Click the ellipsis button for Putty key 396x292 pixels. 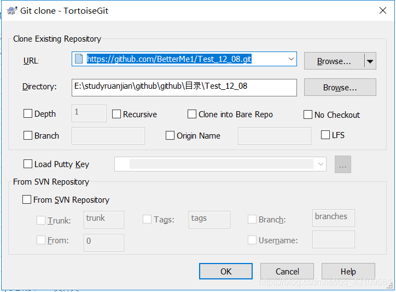coord(343,164)
